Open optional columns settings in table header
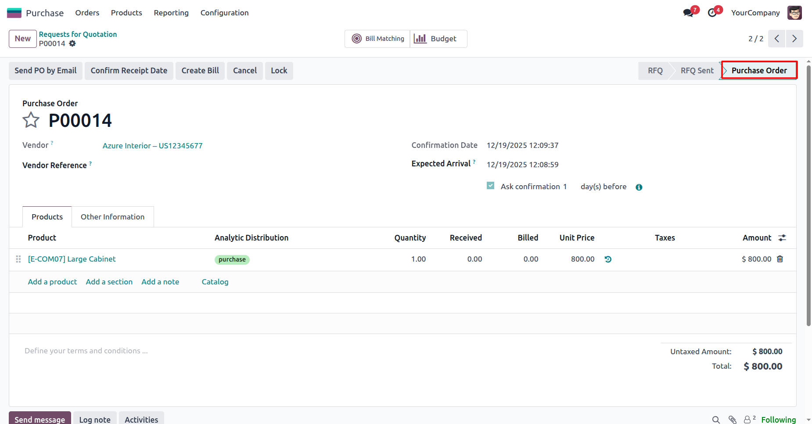This screenshot has width=812, height=424. pos(782,238)
